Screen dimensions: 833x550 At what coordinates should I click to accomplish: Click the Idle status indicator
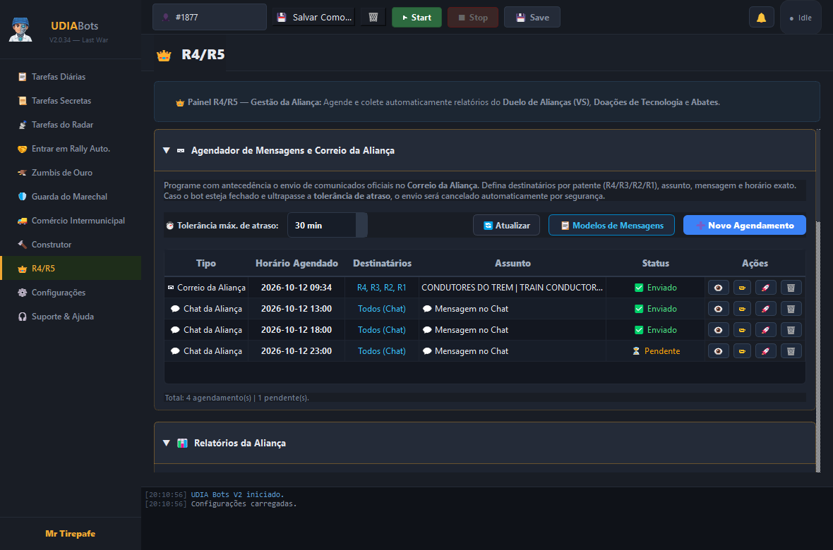[800, 18]
